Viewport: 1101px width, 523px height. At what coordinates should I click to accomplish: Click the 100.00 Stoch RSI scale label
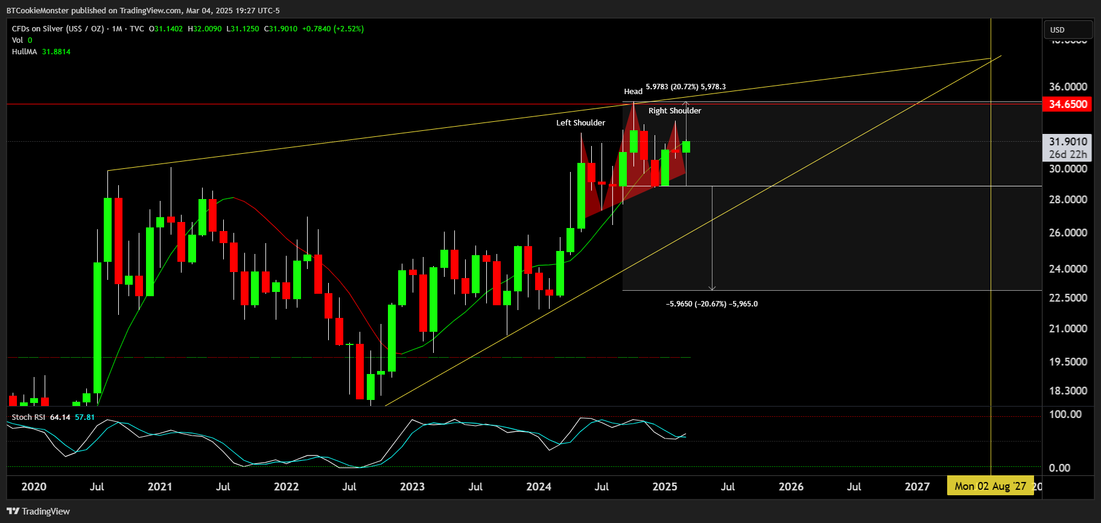pyautogui.click(x=1065, y=414)
